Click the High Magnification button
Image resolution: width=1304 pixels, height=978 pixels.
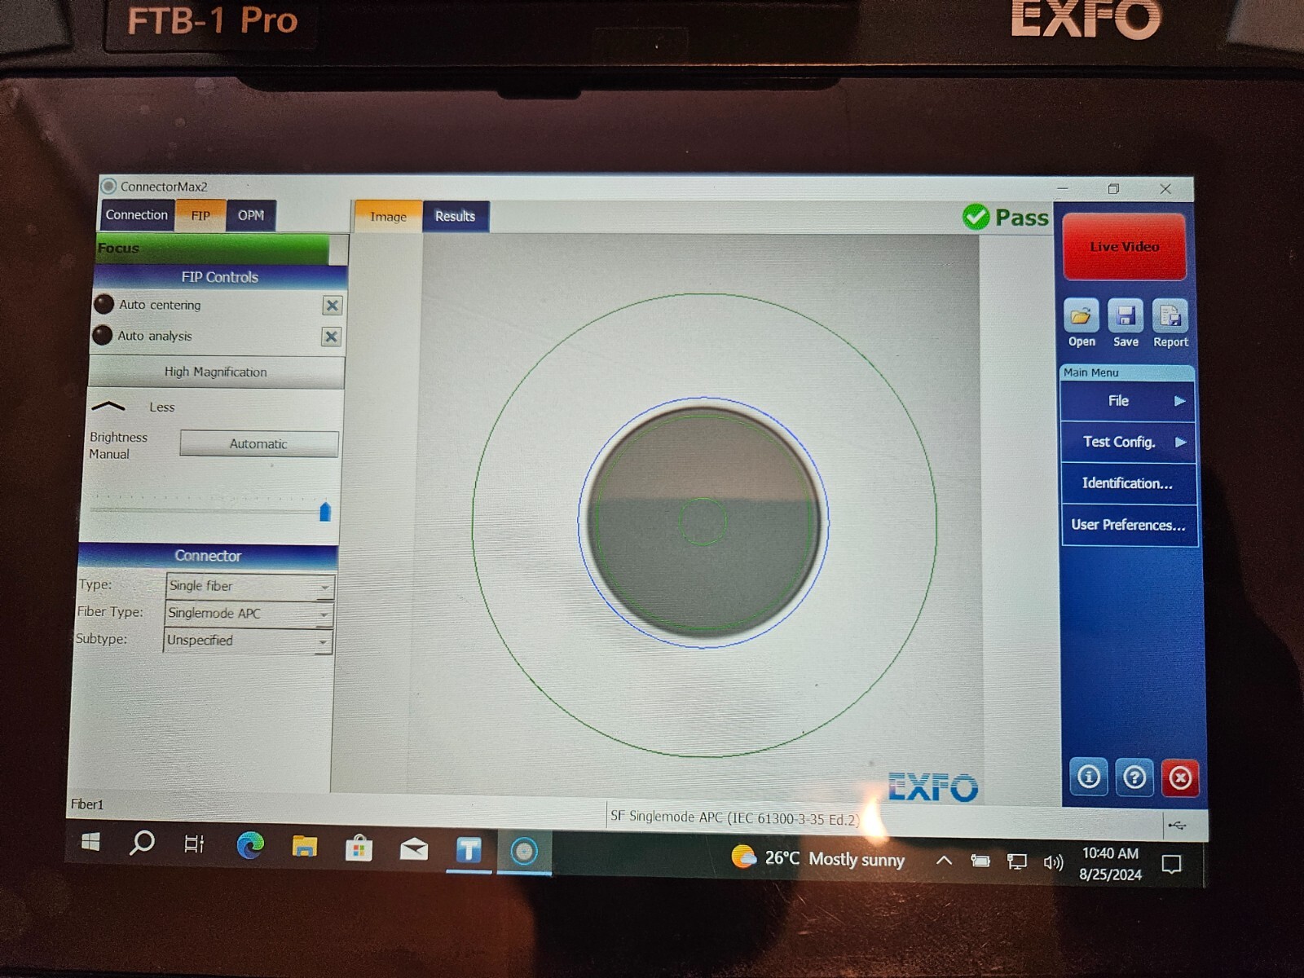(216, 372)
